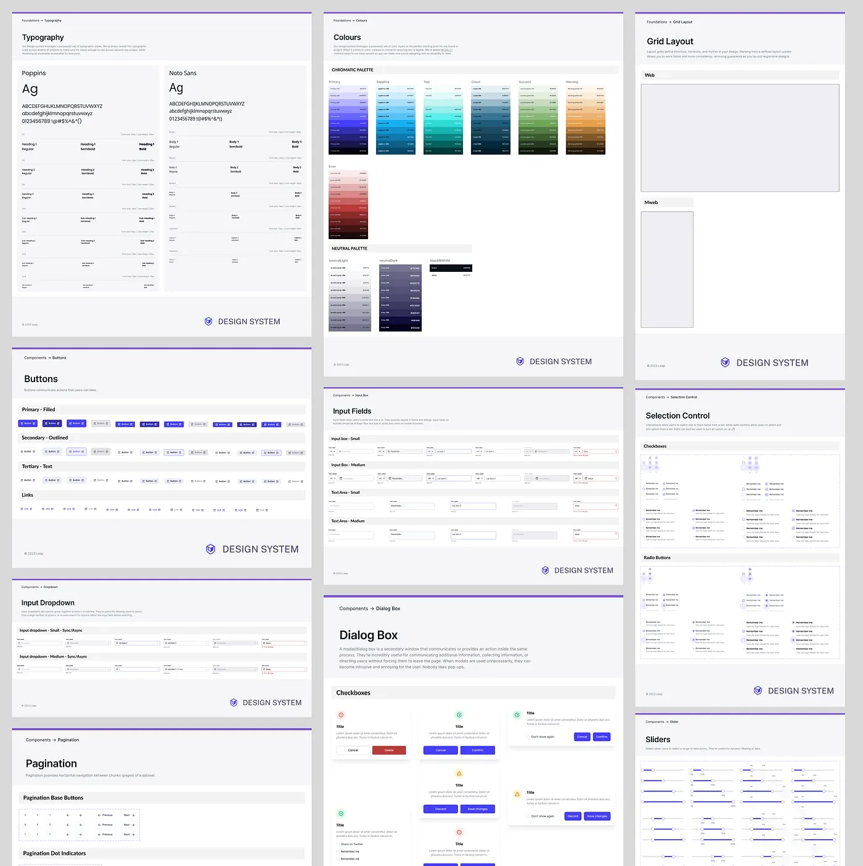The height and width of the screenshot is (866, 863).
Task: Click the Design System logo icon on the Input Dropdown page
Action: [x=234, y=703]
